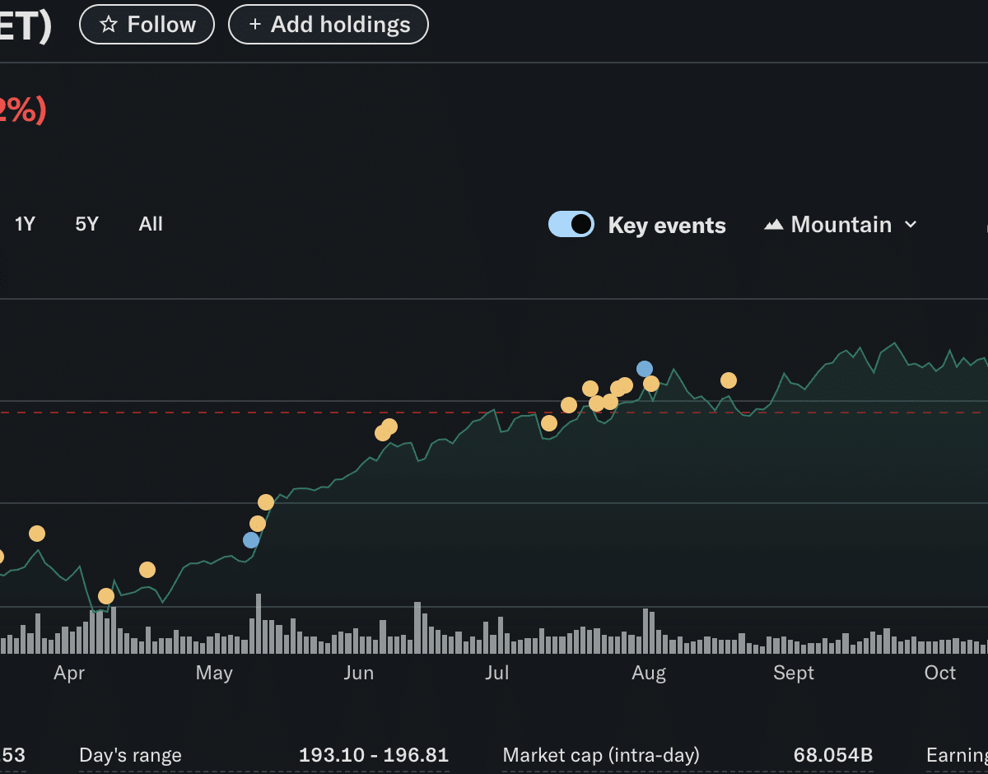The width and height of the screenshot is (988, 774).
Task: Click the Key events label text
Action: [x=667, y=226]
